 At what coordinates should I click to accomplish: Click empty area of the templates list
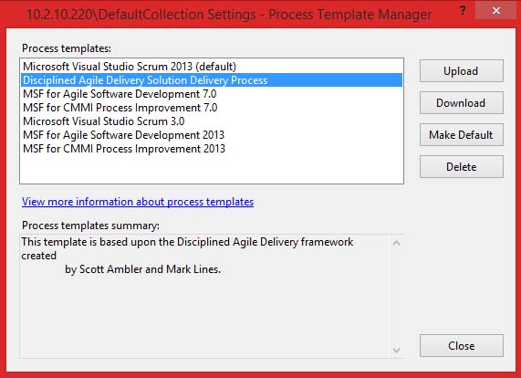coord(212,169)
